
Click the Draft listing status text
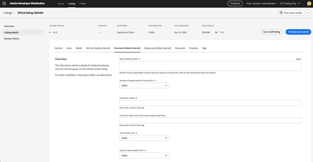click(x=55, y=33)
